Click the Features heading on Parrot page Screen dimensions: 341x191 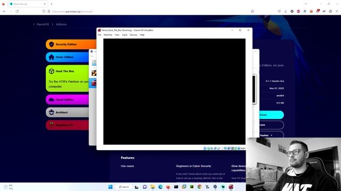coord(127,158)
